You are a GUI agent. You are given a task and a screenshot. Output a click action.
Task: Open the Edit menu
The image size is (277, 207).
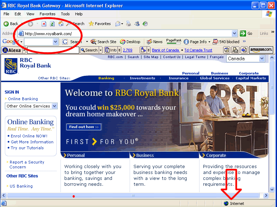pyautogui.click(x=18, y=14)
